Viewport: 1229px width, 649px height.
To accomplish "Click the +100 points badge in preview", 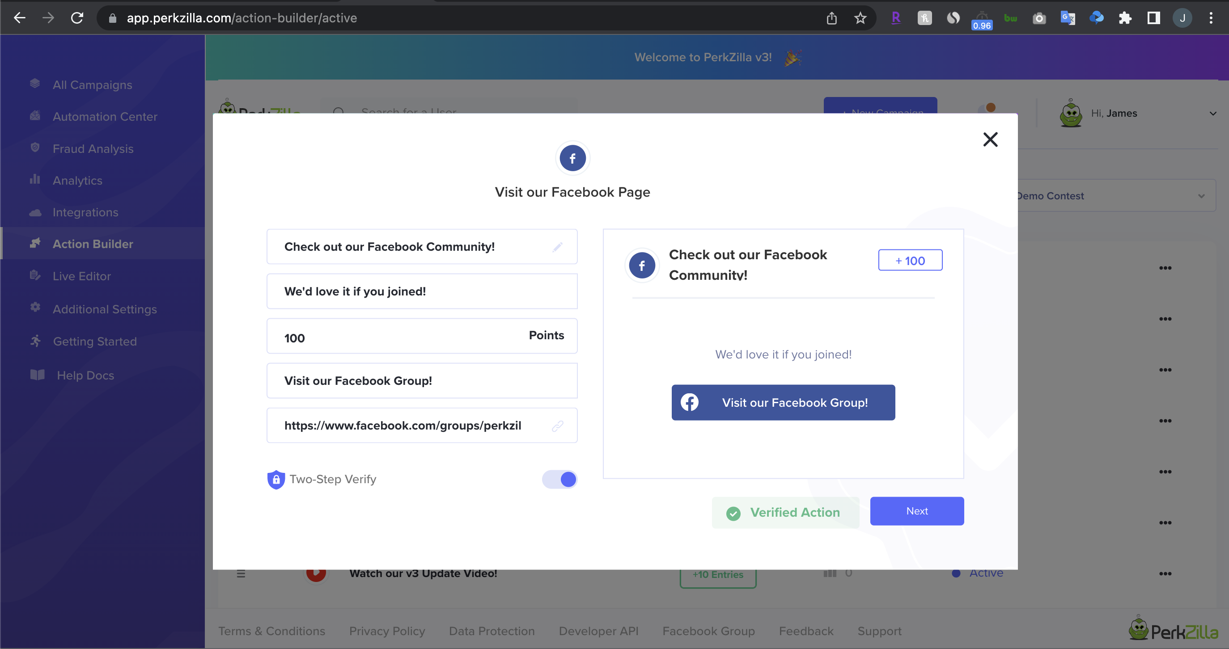I will tap(910, 261).
